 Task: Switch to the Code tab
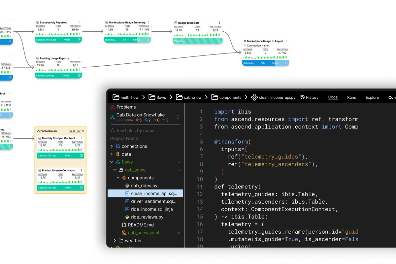click(333, 97)
